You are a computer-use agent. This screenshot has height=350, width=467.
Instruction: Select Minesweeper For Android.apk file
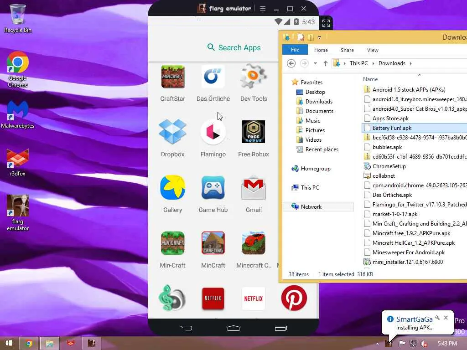(x=408, y=252)
